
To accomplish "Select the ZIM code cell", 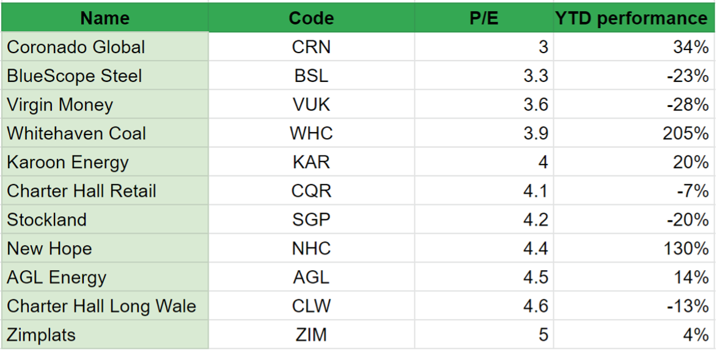I will [311, 335].
